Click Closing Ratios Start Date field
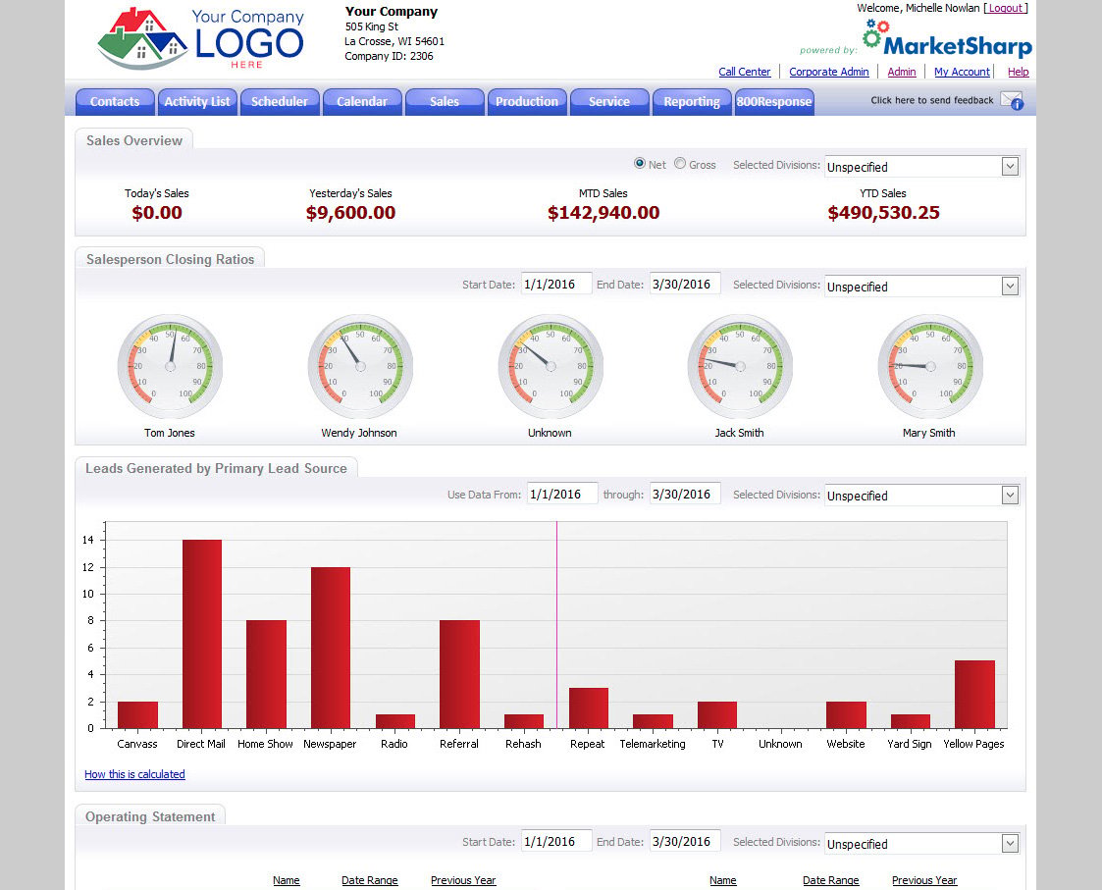1102x890 pixels. [556, 284]
